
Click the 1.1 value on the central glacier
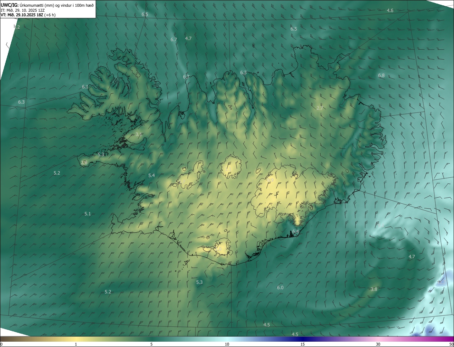228,169
